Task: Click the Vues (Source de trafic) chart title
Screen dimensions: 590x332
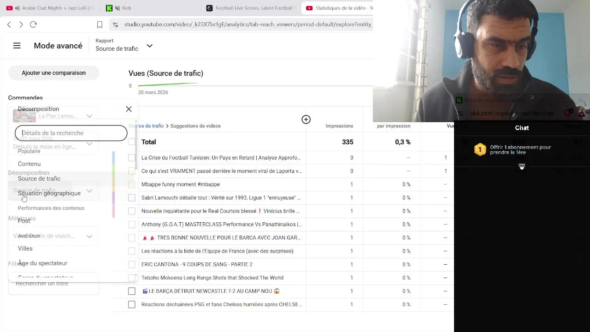Action: 166,73
